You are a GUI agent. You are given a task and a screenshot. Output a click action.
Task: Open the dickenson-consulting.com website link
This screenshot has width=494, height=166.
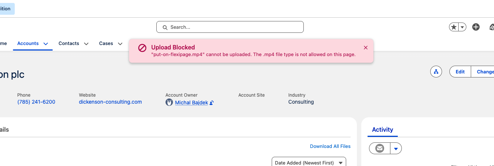pos(110,102)
